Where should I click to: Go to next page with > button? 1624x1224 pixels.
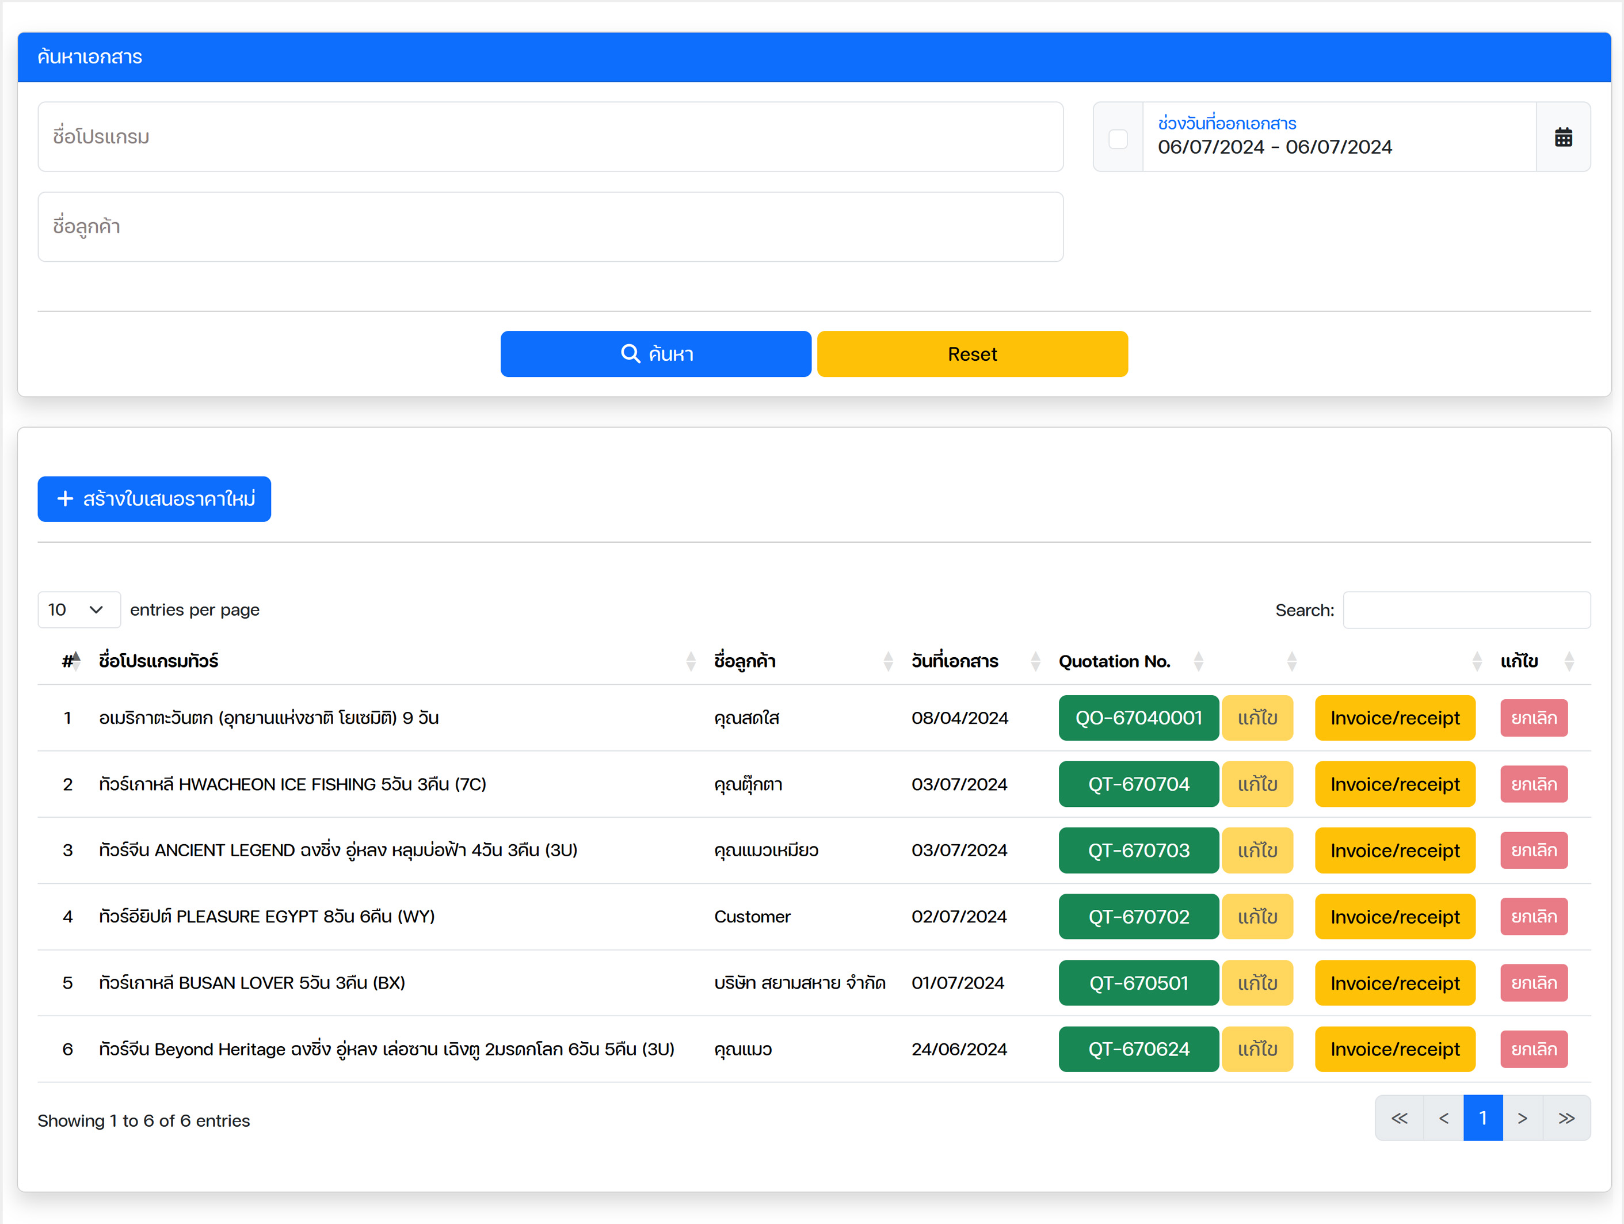(1523, 1118)
